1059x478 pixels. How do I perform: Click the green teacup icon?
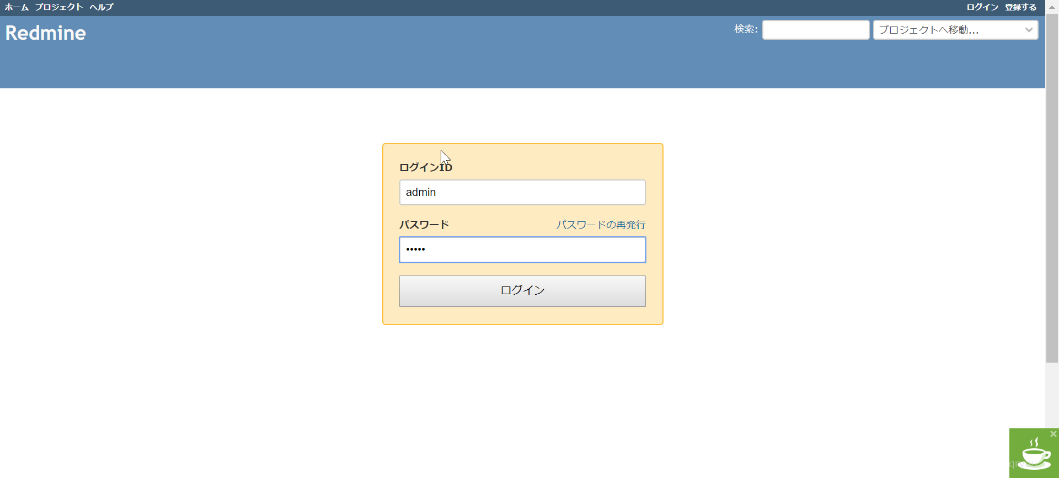(x=1034, y=454)
